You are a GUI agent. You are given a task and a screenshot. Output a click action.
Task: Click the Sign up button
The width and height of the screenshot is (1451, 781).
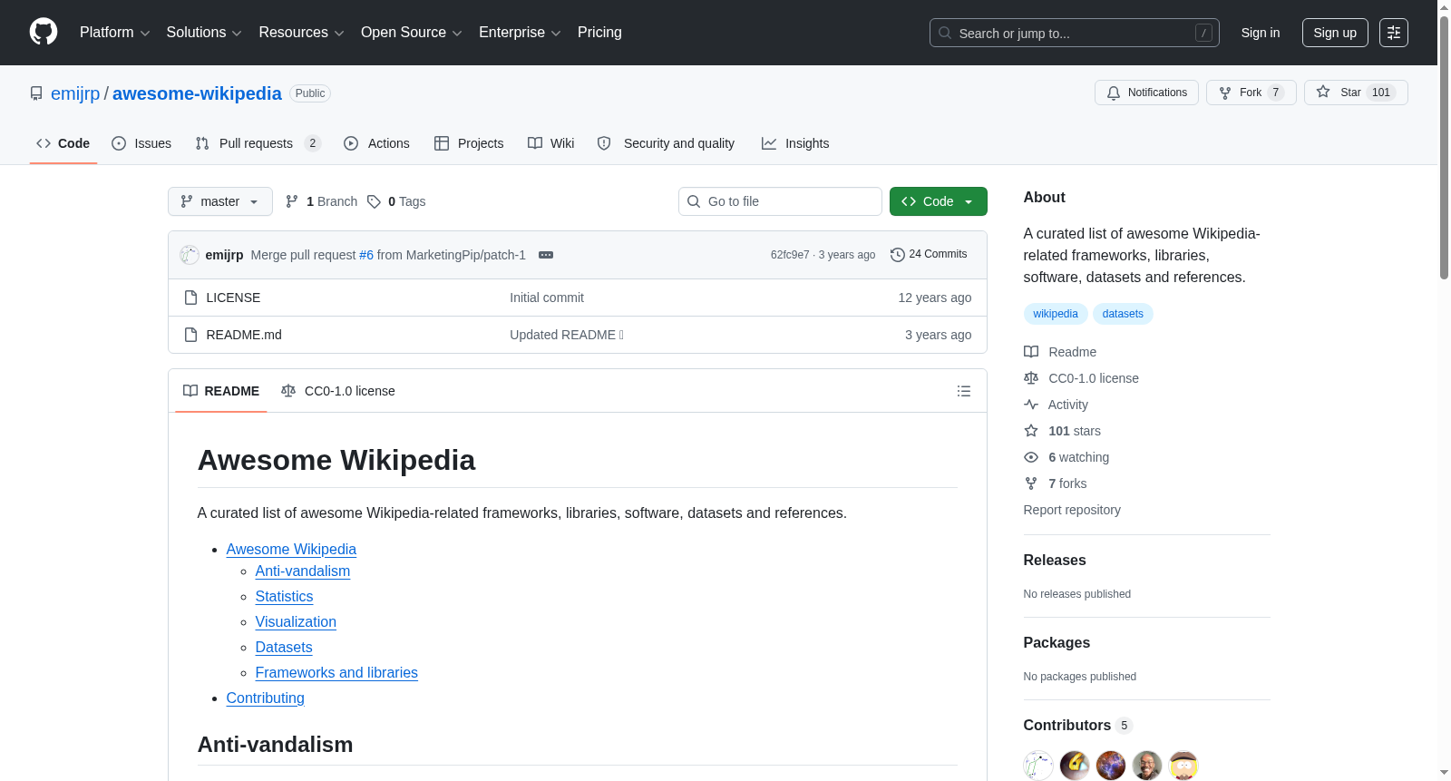click(x=1335, y=33)
